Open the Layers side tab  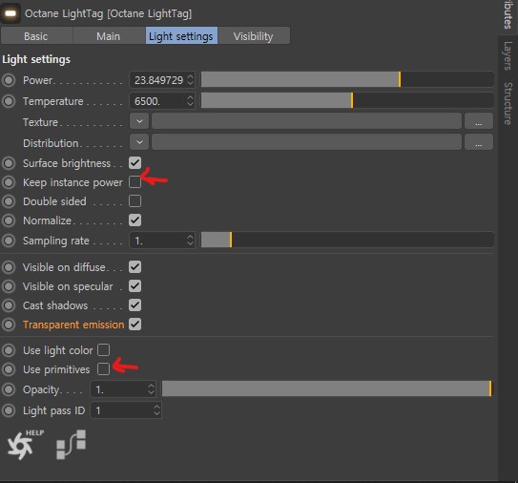(508, 56)
